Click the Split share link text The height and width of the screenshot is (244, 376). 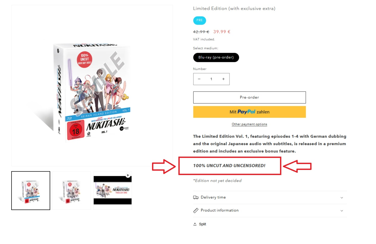tap(203, 224)
